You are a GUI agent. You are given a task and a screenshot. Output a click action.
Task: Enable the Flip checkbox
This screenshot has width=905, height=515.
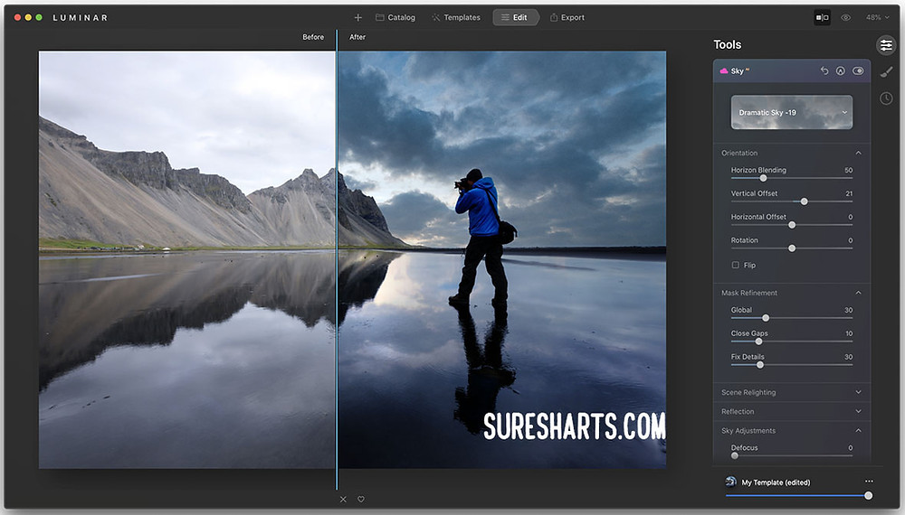[x=735, y=265]
